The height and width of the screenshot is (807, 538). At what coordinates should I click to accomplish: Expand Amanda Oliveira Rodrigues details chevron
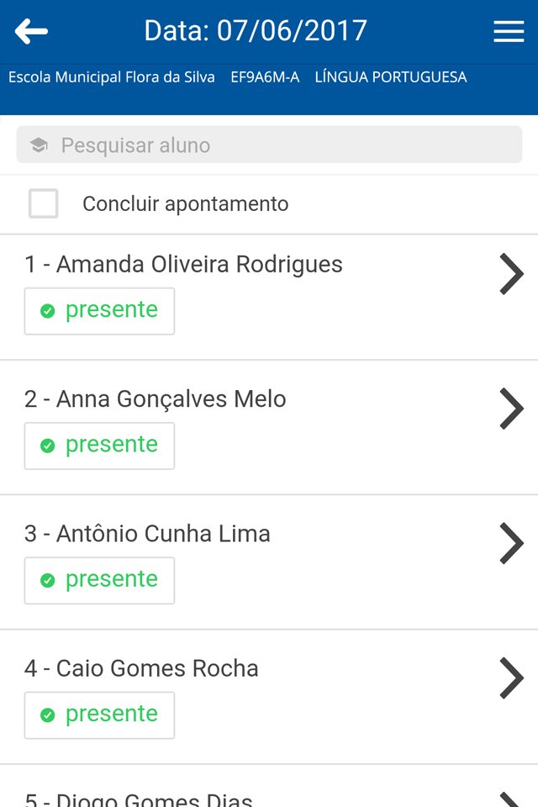511,274
